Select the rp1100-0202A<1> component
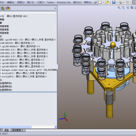The height and width of the screenshot is (136, 136). [20, 46]
